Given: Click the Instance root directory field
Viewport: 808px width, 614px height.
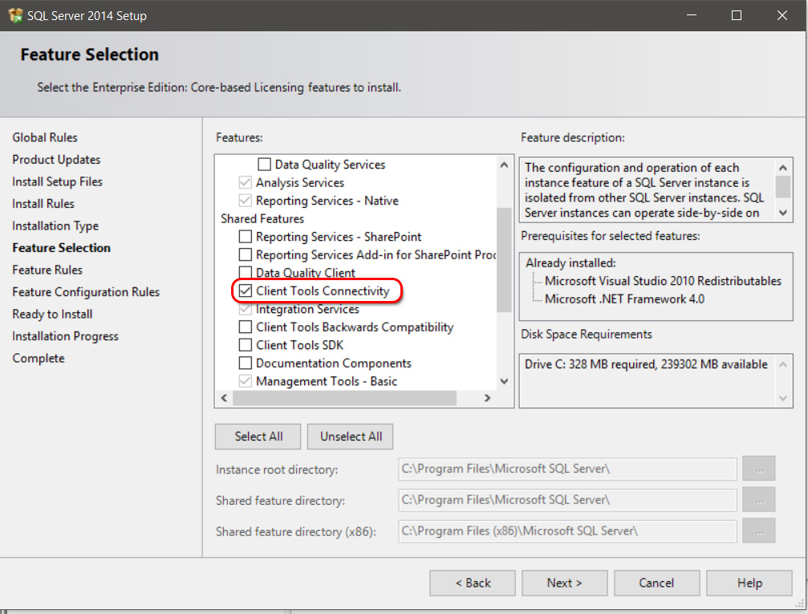Looking at the screenshot, I should click(x=566, y=470).
